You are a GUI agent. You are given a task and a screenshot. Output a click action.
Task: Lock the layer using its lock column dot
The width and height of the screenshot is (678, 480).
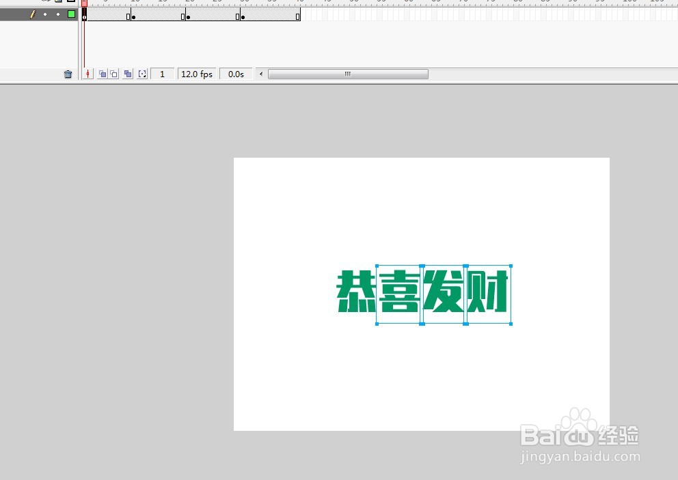coord(57,14)
